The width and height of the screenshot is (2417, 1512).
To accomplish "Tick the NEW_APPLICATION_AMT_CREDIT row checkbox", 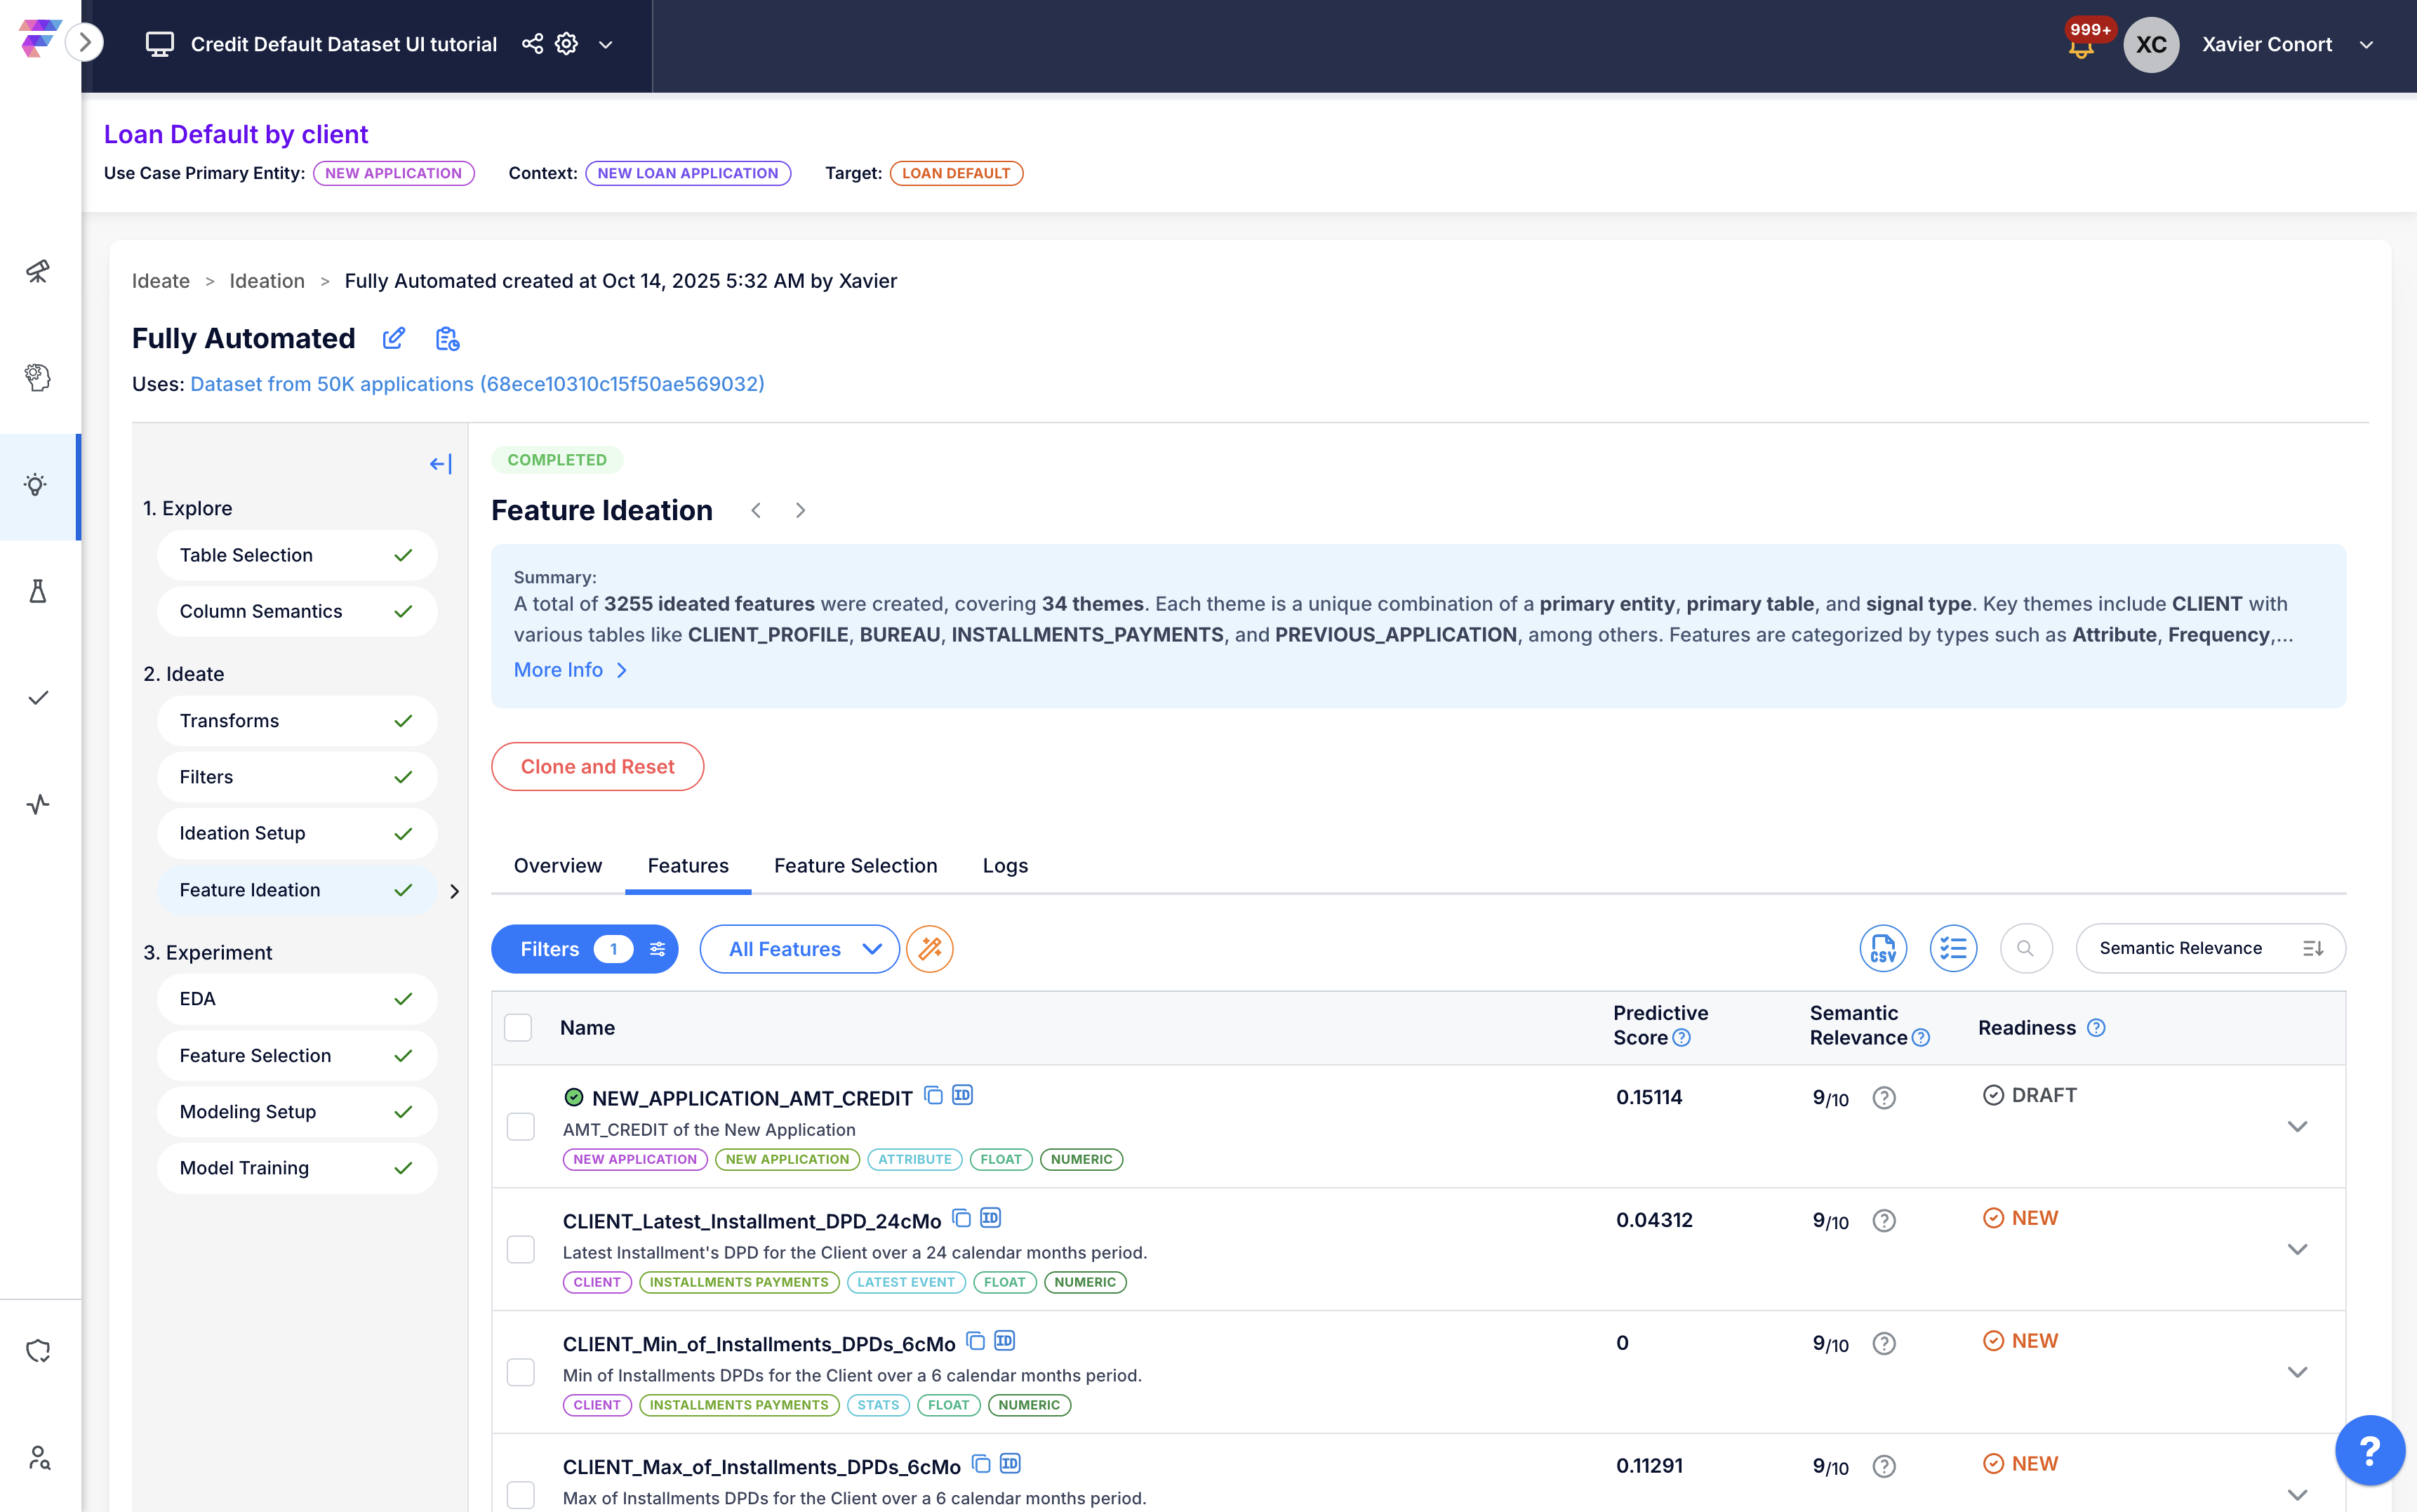I will 521,1126.
